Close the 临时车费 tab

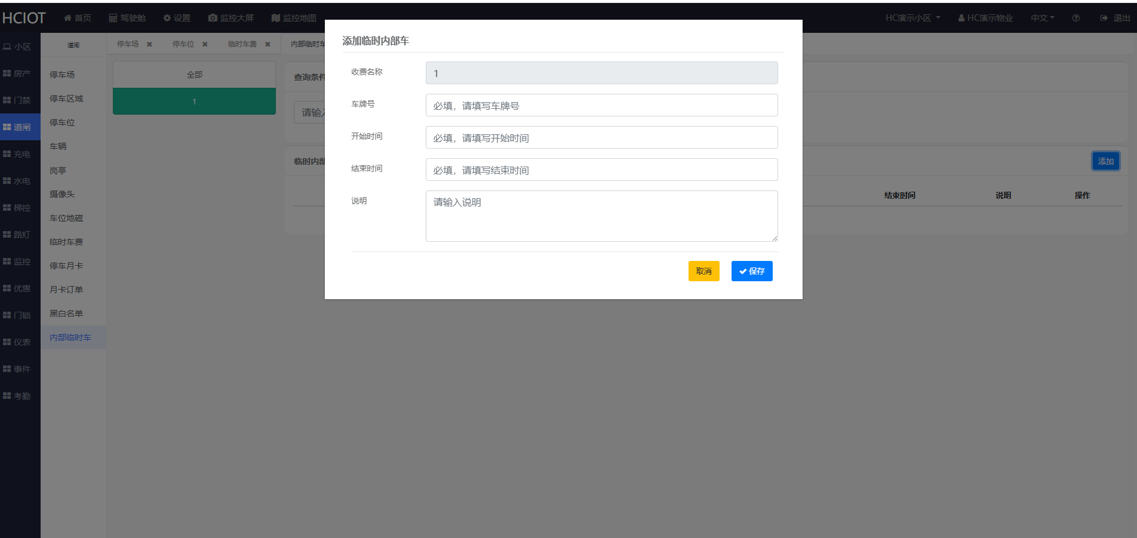tap(268, 44)
